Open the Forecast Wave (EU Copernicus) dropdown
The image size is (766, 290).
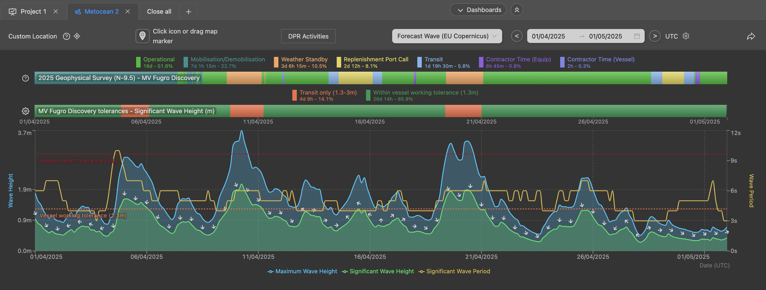pyautogui.click(x=447, y=36)
